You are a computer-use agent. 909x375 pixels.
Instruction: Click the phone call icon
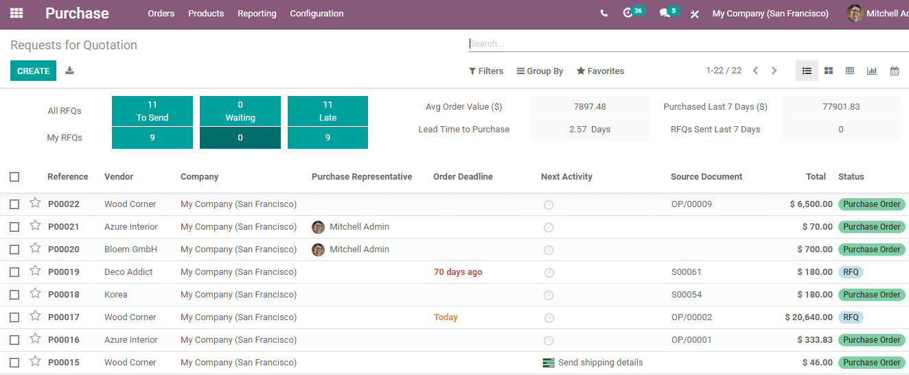[x=603, y=13]
